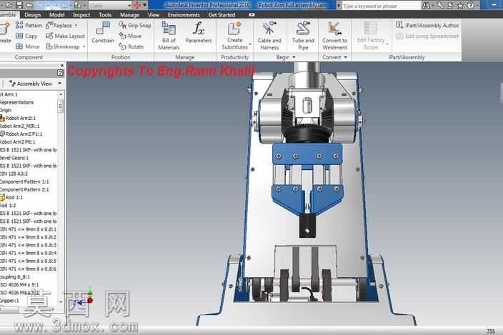This screenshot has width=503, height=335.
Task: Select the Rotate component tool
Action: coord(131,46)
